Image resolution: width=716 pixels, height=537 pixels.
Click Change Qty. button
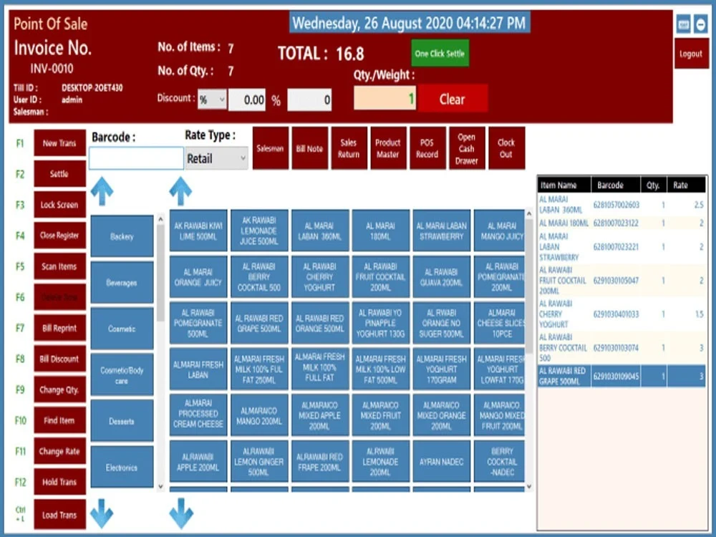[x=60, y=390]
